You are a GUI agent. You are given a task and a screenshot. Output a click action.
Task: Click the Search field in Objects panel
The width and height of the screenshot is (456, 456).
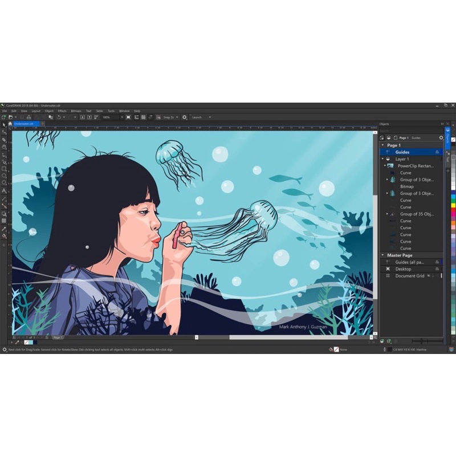click(x=412, y=131)
